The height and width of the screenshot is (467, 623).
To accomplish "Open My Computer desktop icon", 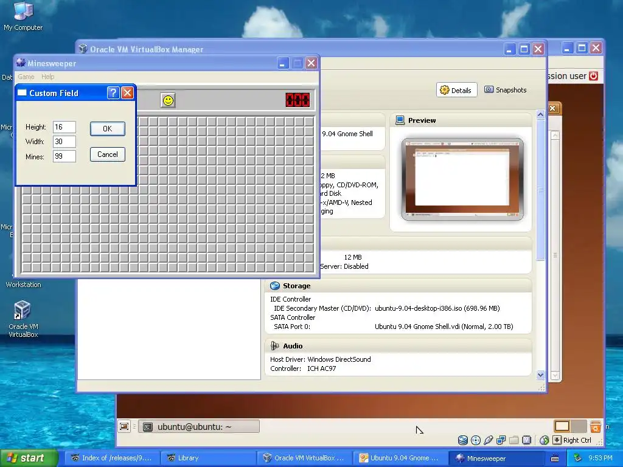I will [23, 16].
